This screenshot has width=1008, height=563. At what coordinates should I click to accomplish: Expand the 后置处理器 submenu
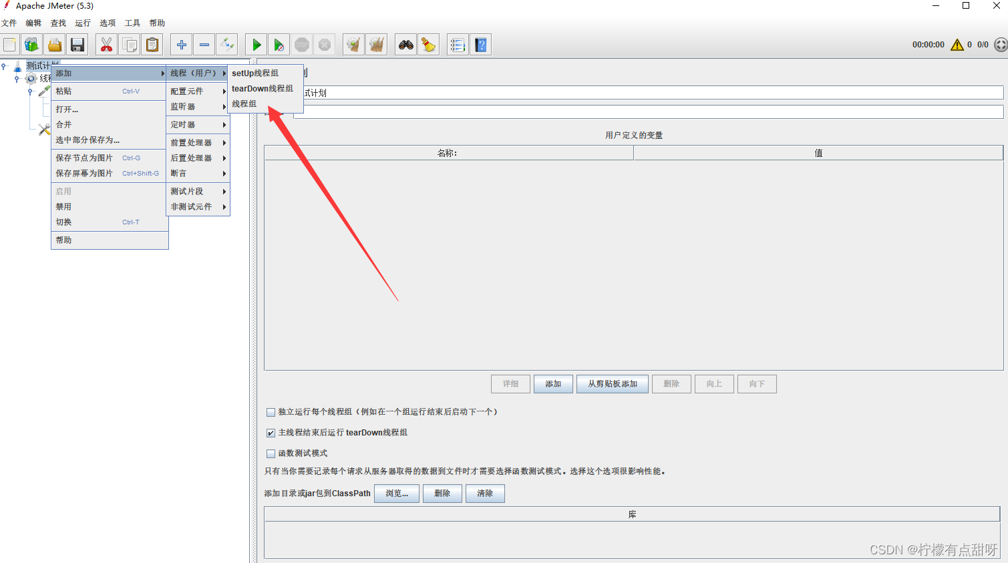[198, 158]
